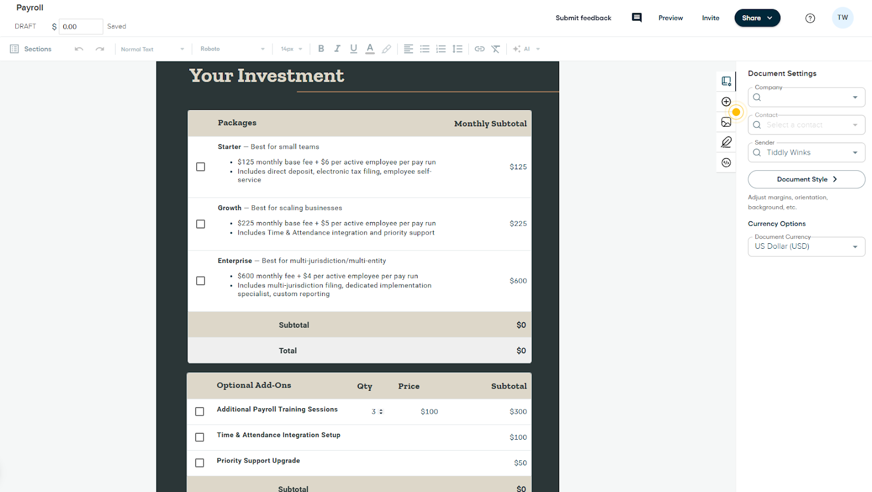The width and height of the screenshot is (872, 492).
Task: Open the Sender dropdown
Action: (x=806, y=152)
